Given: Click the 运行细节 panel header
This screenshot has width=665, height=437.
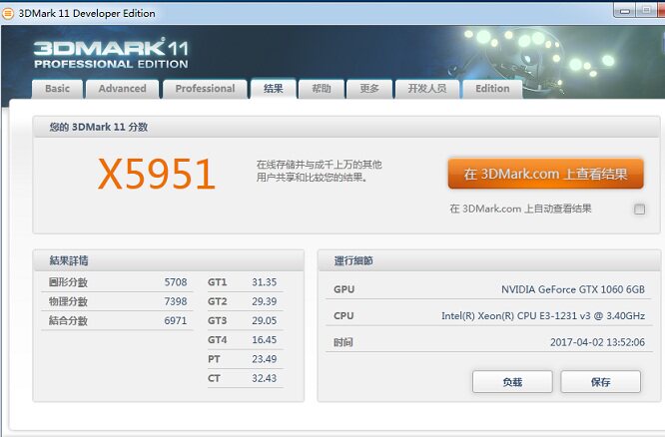Looking at the screenshot, I should [x=489, y=260].
